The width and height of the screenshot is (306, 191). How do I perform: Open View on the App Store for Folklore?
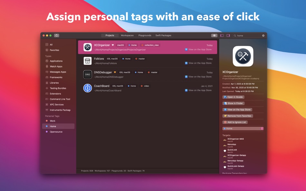coord(198,63)
